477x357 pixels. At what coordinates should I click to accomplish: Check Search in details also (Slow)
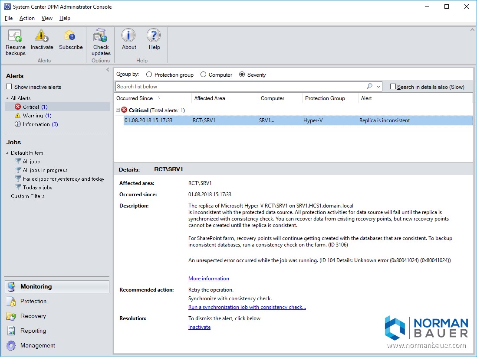393,87
